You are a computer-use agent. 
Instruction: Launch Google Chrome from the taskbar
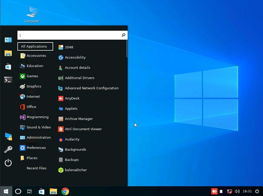point(65,191)
